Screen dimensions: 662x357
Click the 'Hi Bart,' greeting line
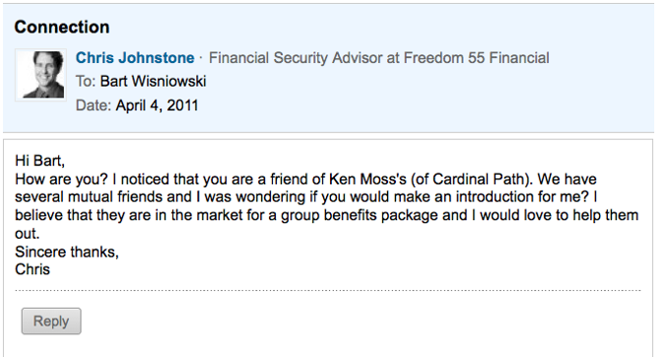[x=39, y=161]
